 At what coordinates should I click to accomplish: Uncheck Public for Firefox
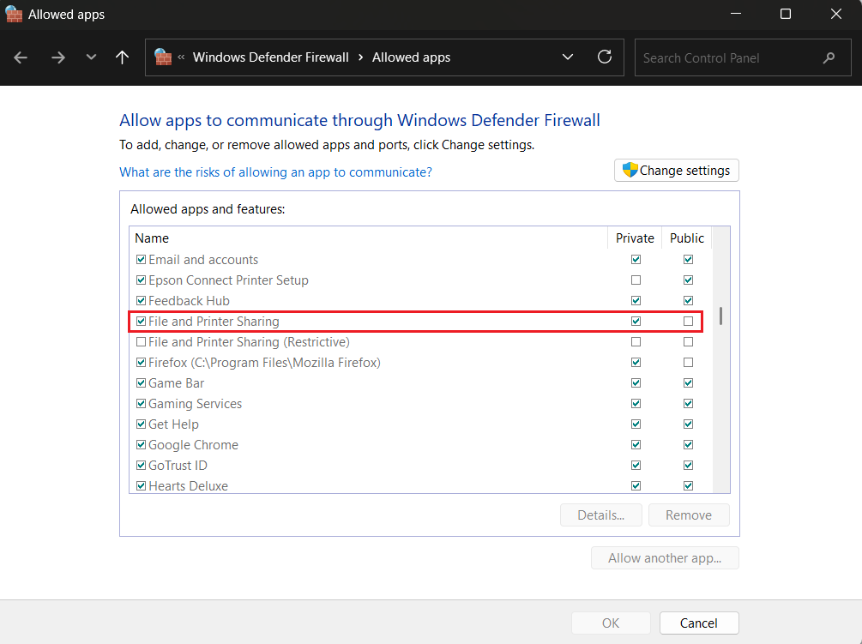[688, 363]
